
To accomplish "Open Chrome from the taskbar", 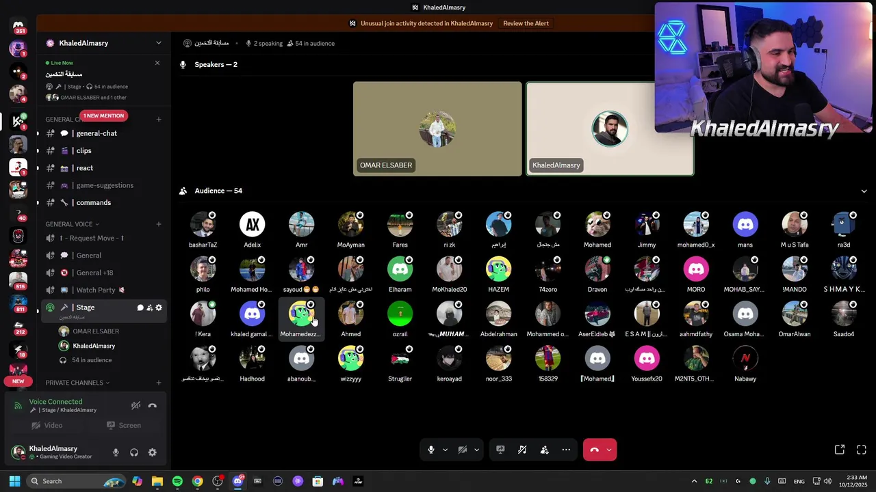I will click(197, 481).
